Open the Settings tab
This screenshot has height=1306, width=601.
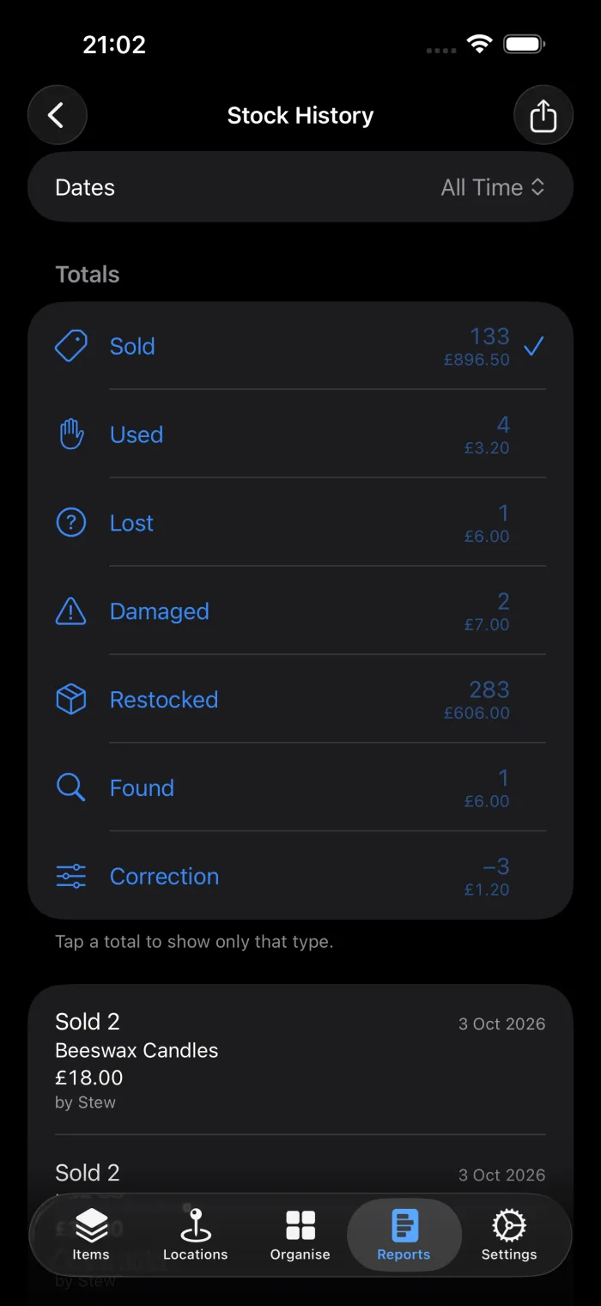point(509,1235)
